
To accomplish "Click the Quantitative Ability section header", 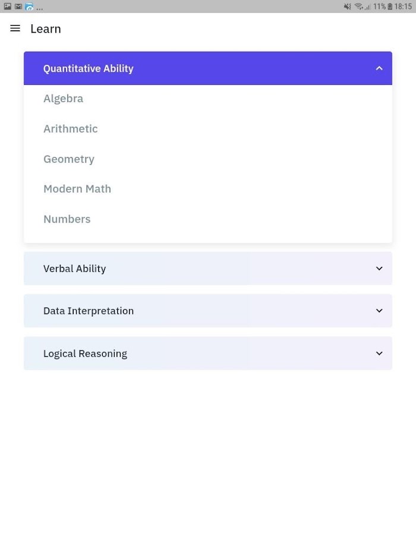I will coord(208,68).
